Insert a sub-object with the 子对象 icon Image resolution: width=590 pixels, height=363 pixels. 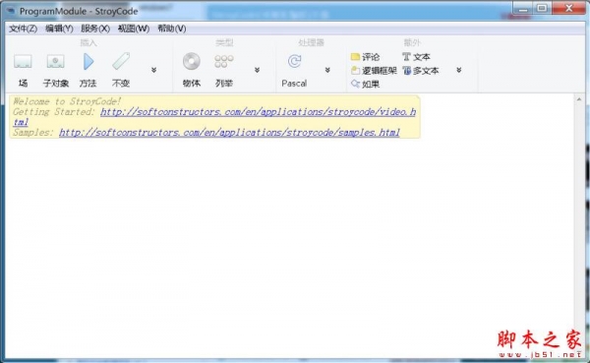[55, 61]
